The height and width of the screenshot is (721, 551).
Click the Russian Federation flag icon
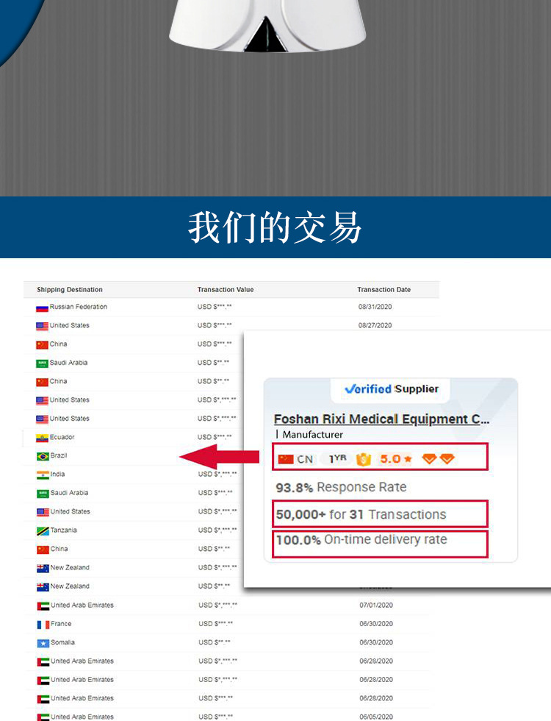(x=43, y=308)
